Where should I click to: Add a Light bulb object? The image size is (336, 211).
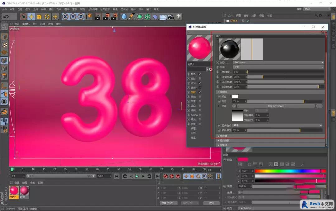click(x=179, y=17)
